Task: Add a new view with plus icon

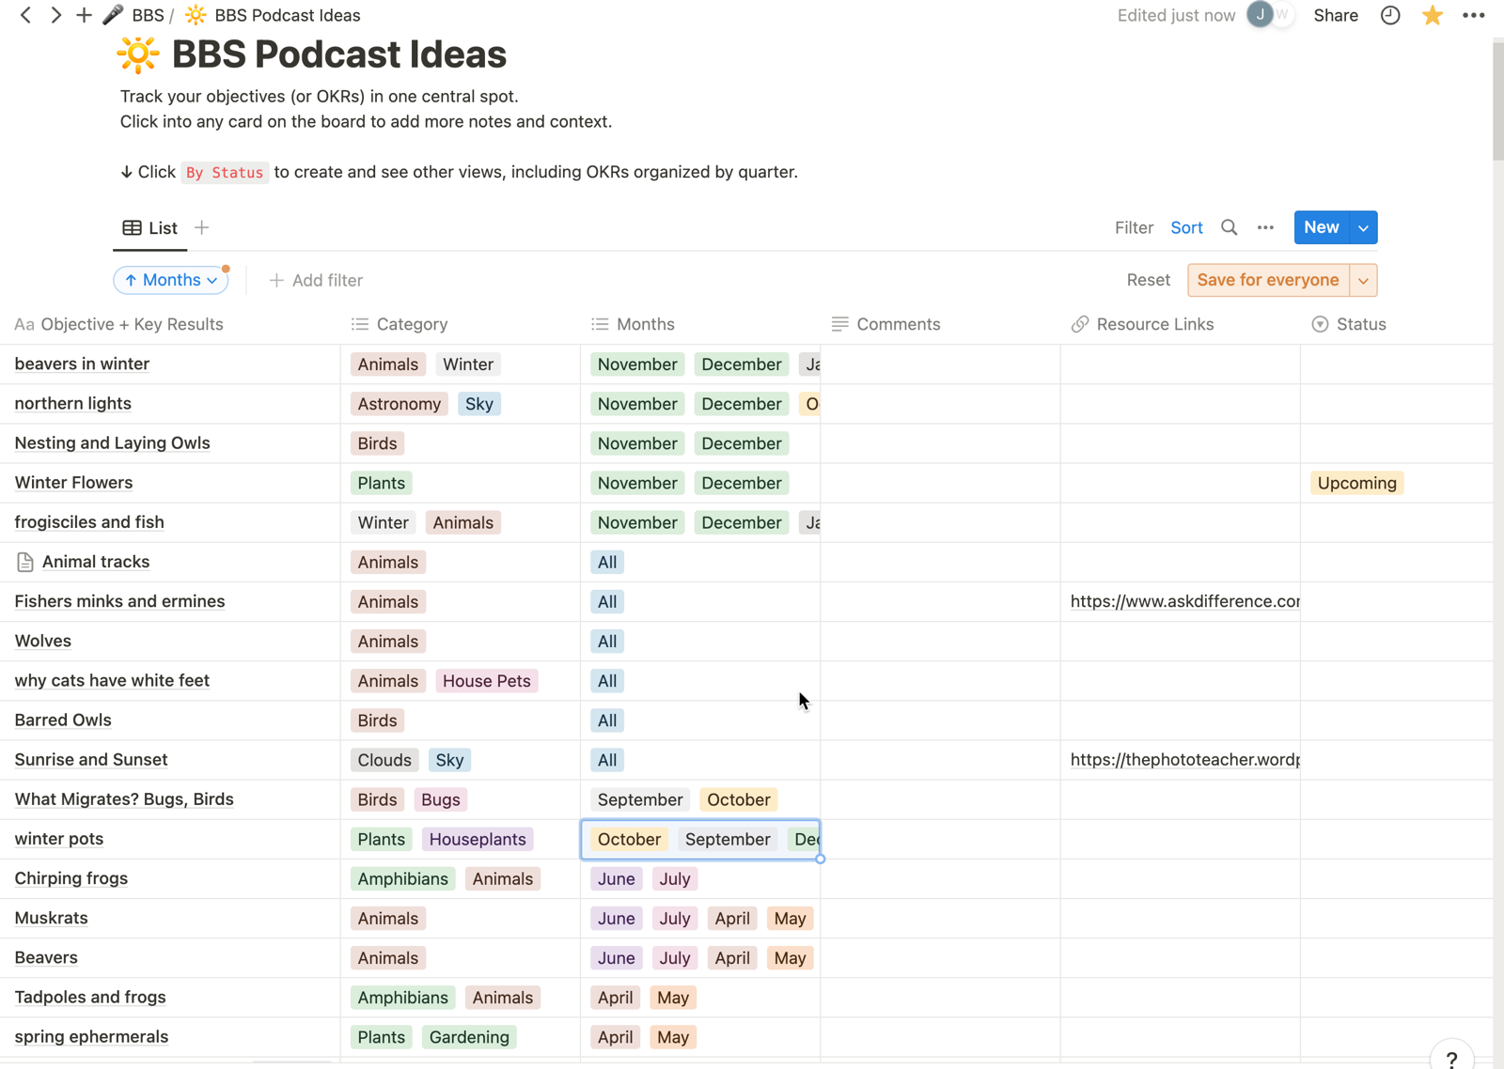Action: click(x=201, y=227)
